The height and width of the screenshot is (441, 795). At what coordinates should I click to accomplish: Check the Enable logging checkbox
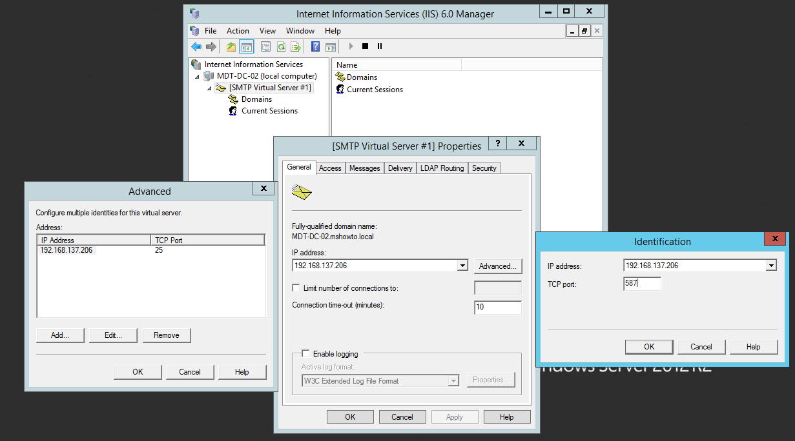pos(306,353)
